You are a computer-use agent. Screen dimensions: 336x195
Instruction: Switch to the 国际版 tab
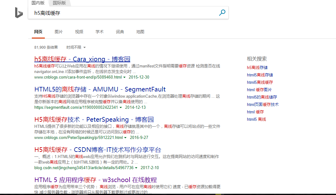click(59, 3)
